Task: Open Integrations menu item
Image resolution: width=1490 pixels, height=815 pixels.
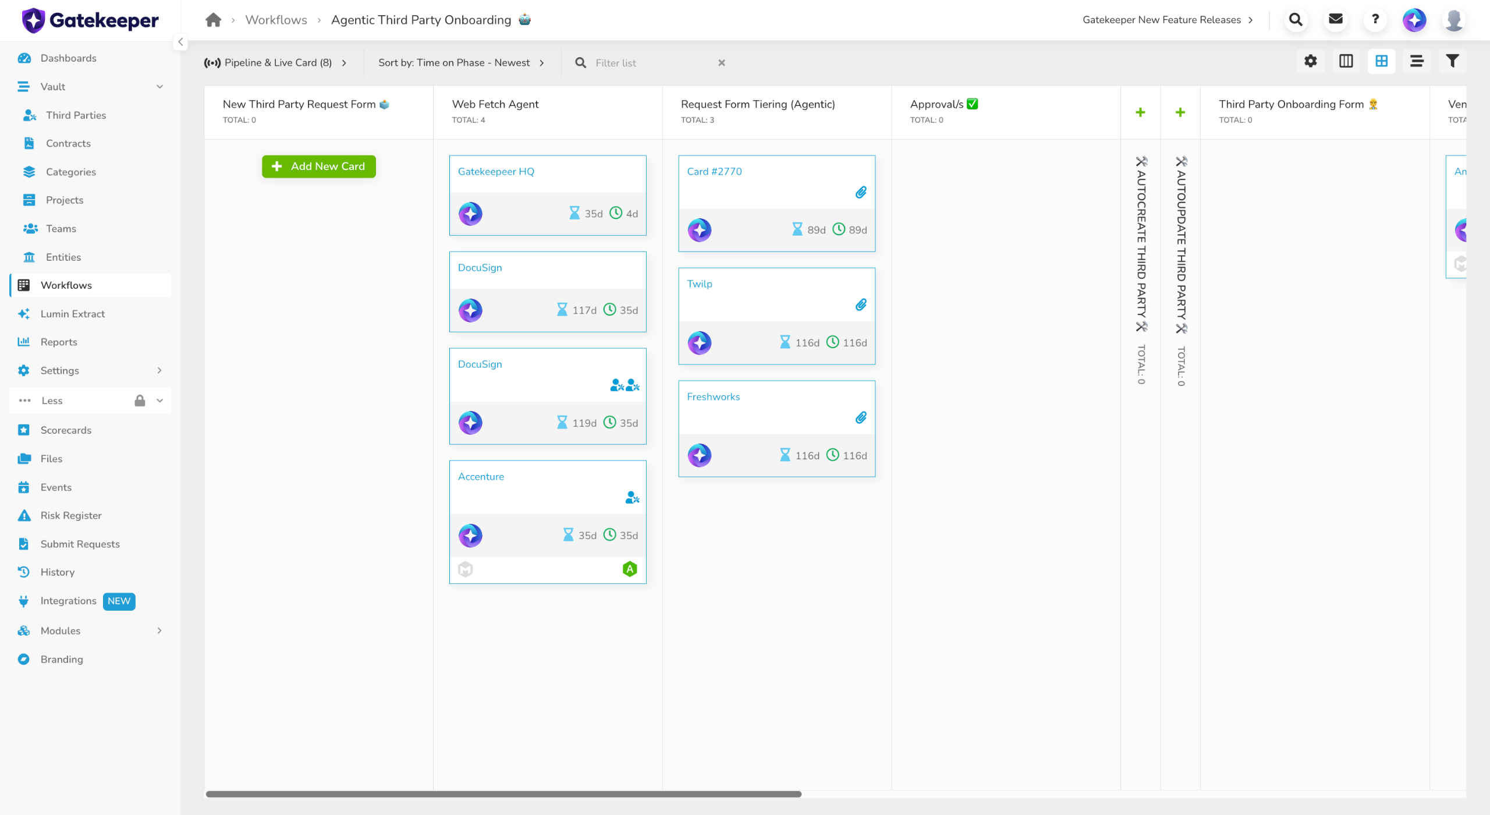Action: coord(90,601)
